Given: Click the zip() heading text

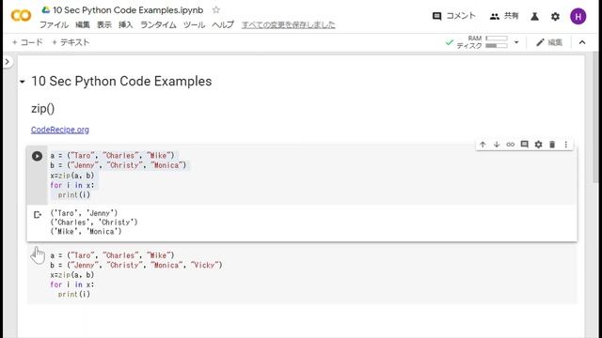Looking at the screenshot, I should point(42,109).
